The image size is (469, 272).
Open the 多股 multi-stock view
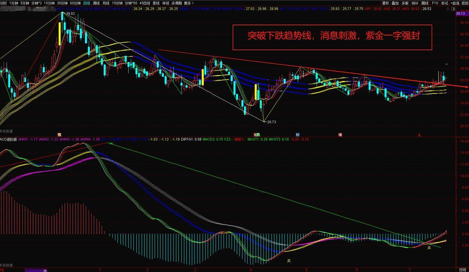(x=405, y=3)
